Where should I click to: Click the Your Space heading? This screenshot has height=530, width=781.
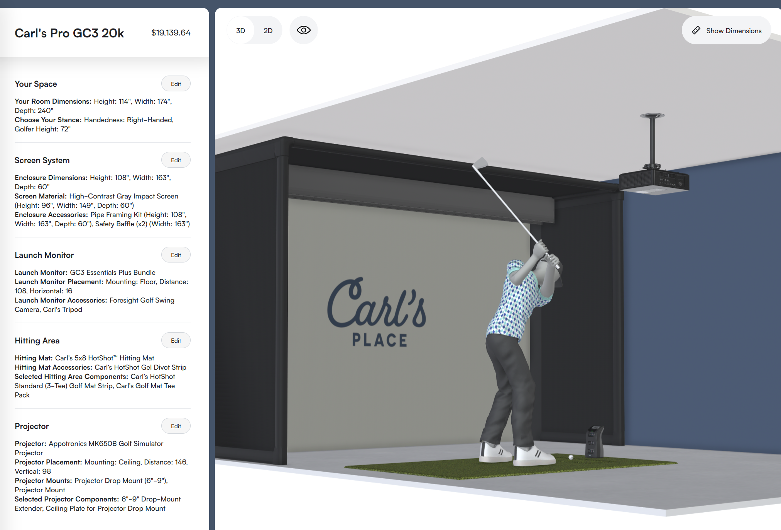coord(36,84)
